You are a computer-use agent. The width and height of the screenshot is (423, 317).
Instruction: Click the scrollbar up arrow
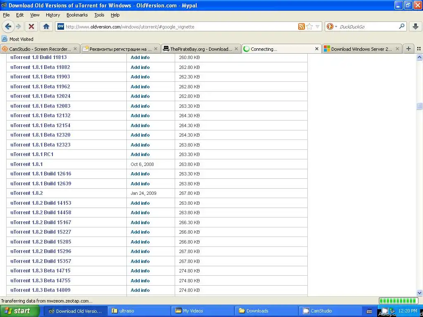[x=419, y=57]
